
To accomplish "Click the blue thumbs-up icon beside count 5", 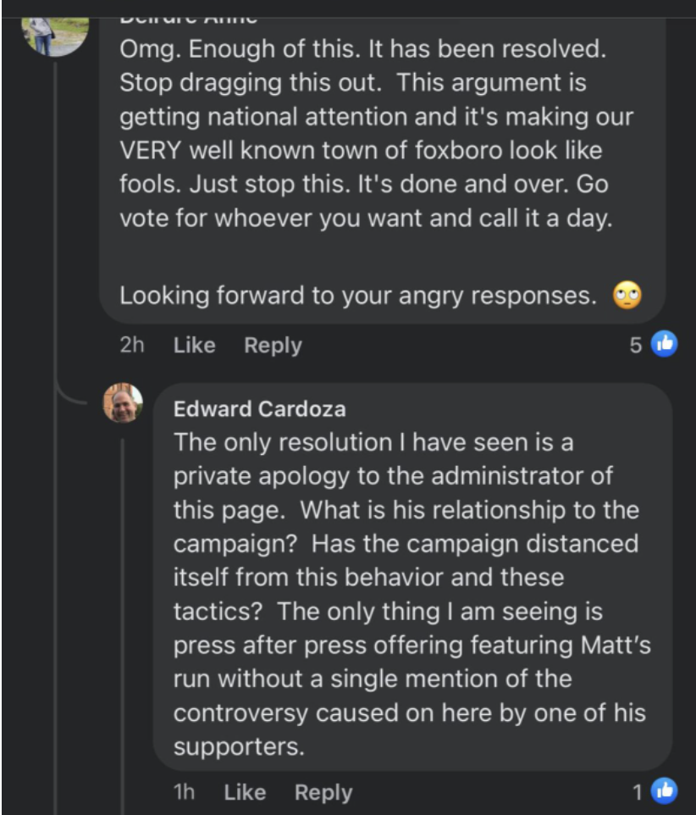I will click(665, 344).
